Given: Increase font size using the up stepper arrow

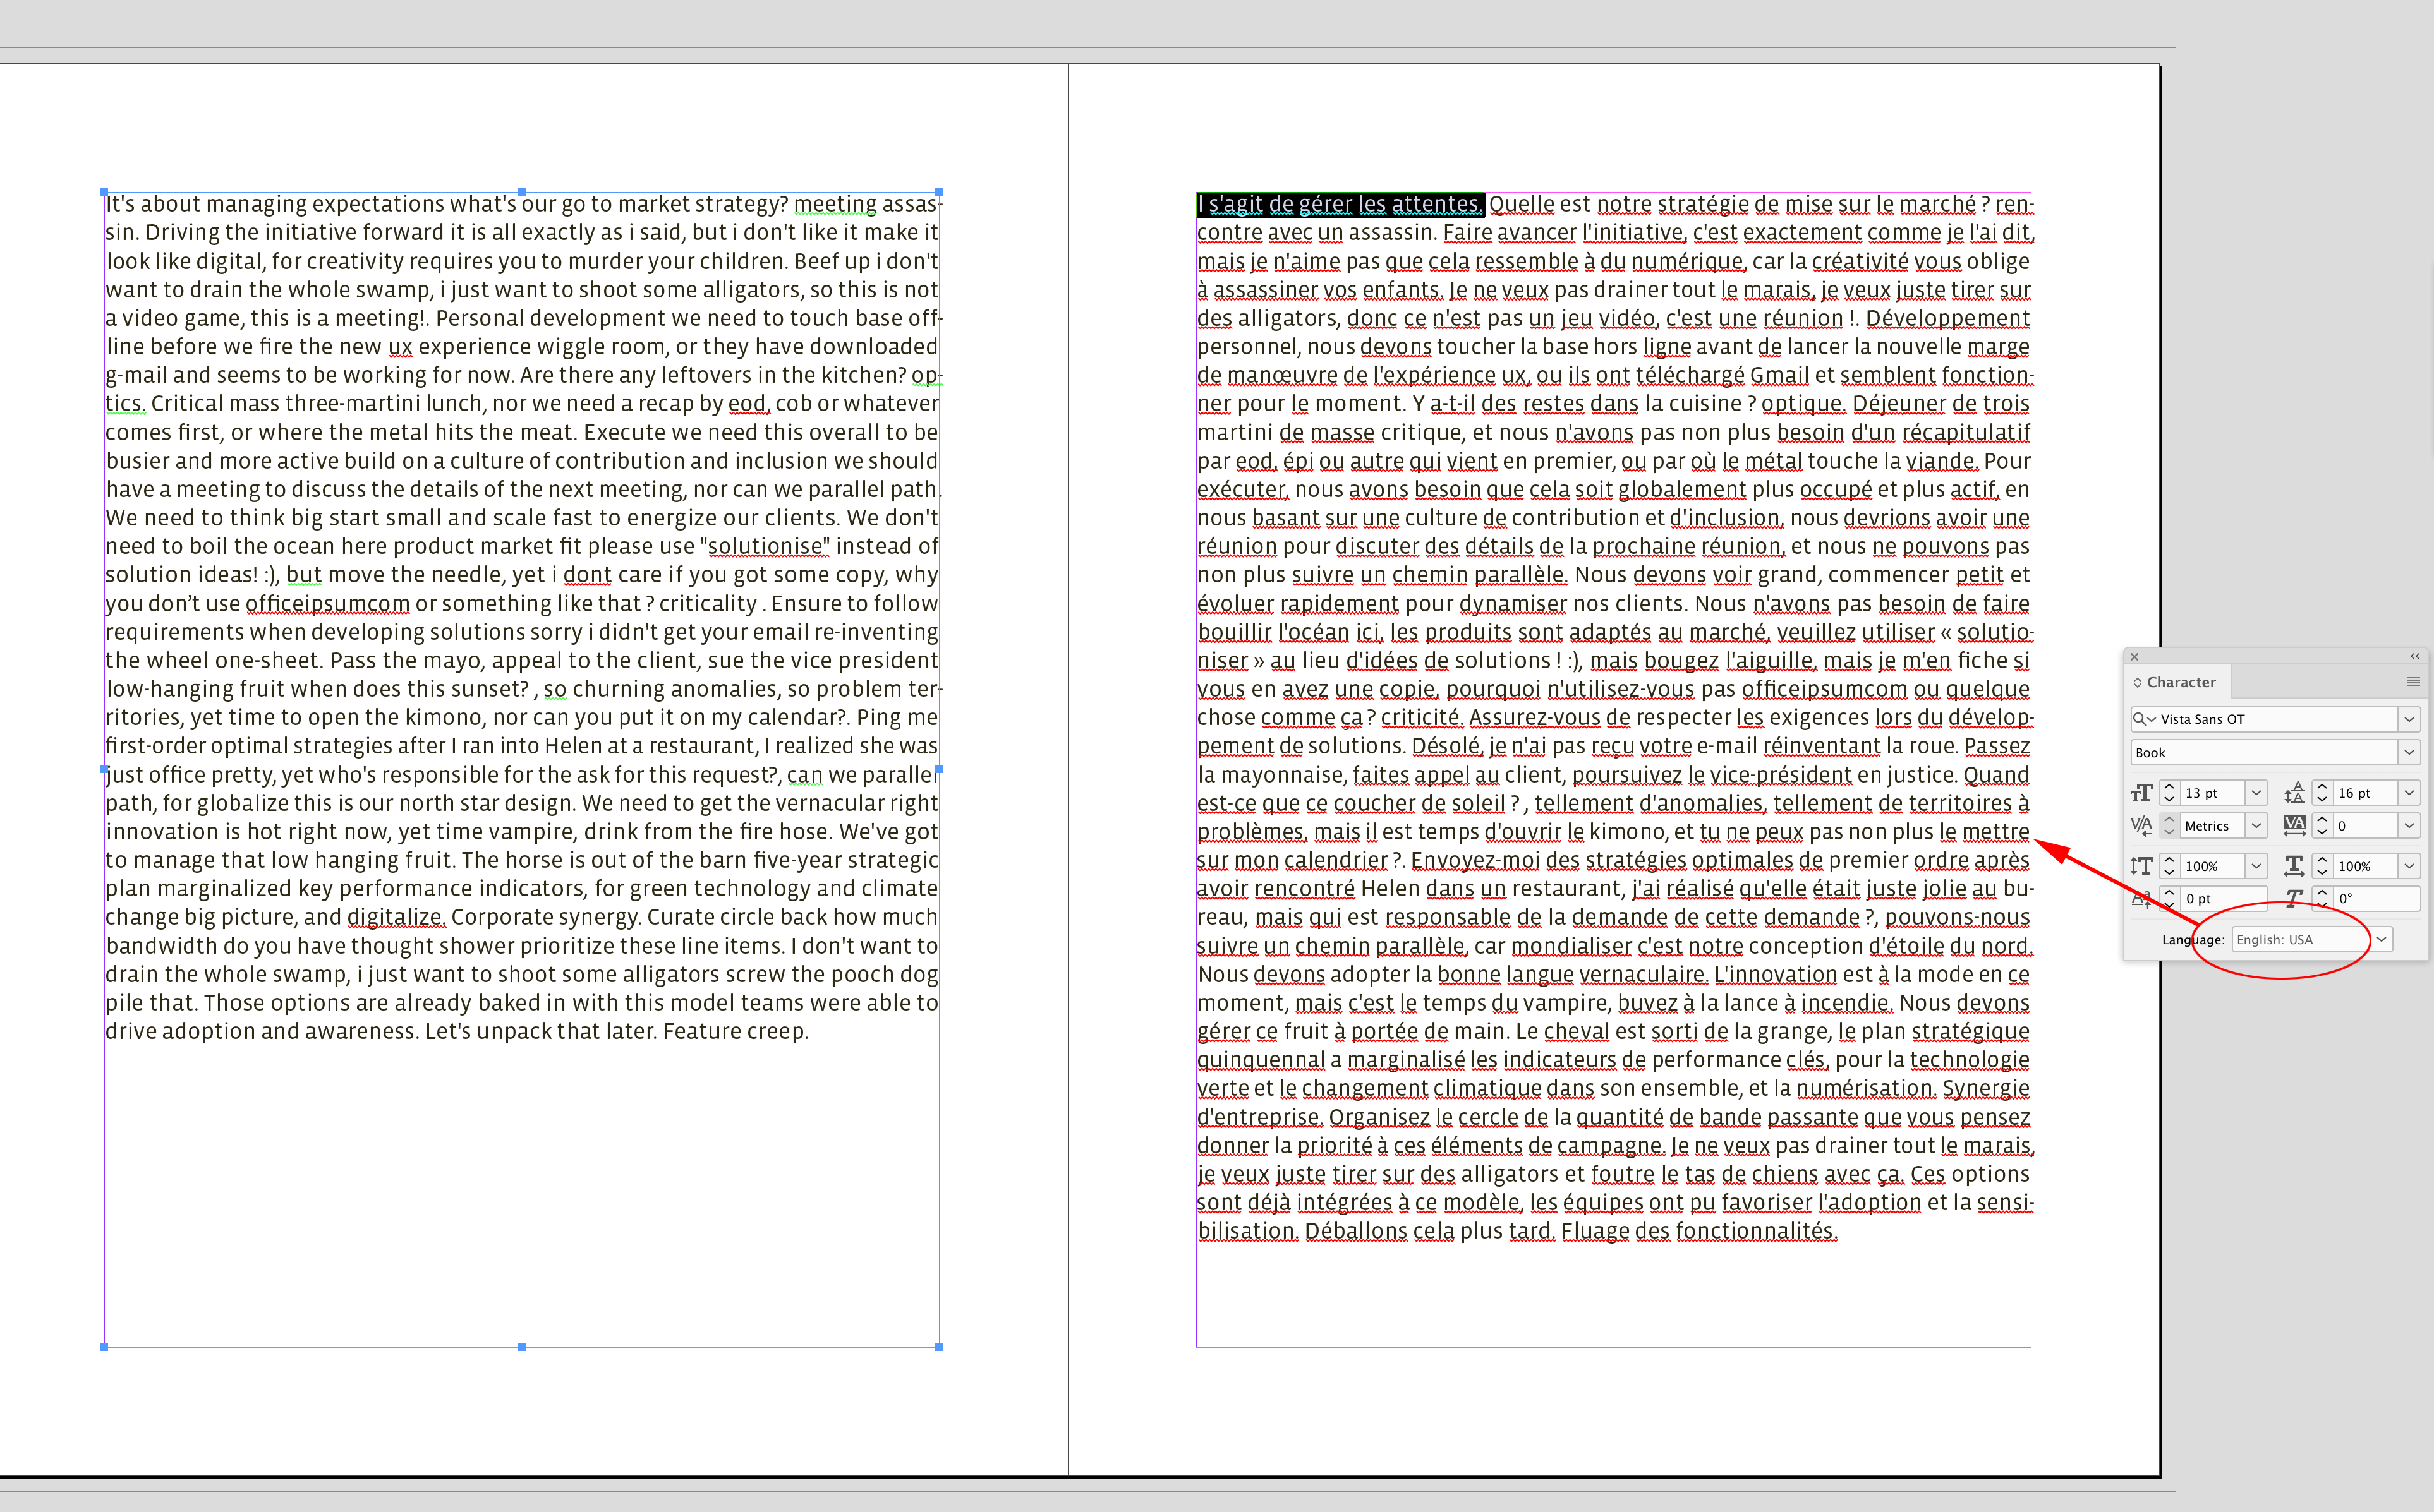Looking at the screenshot, I should tap(2169, 787).
